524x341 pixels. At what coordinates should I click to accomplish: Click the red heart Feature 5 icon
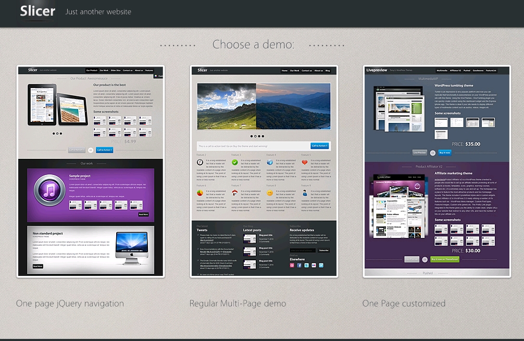pos(305,162)
